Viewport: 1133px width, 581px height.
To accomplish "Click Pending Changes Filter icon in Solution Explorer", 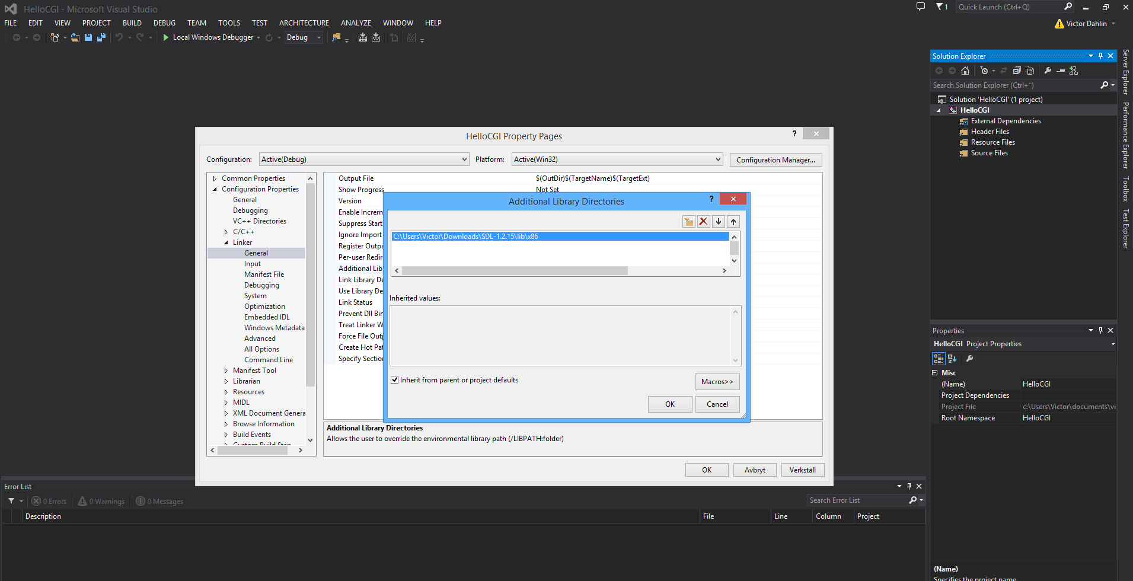I will (x=984, y=71).
